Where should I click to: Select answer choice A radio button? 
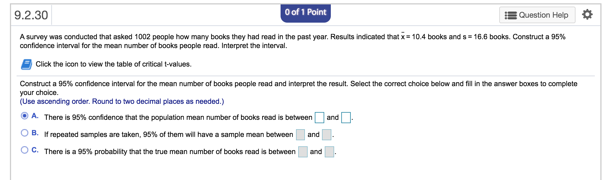click(25, 116)
